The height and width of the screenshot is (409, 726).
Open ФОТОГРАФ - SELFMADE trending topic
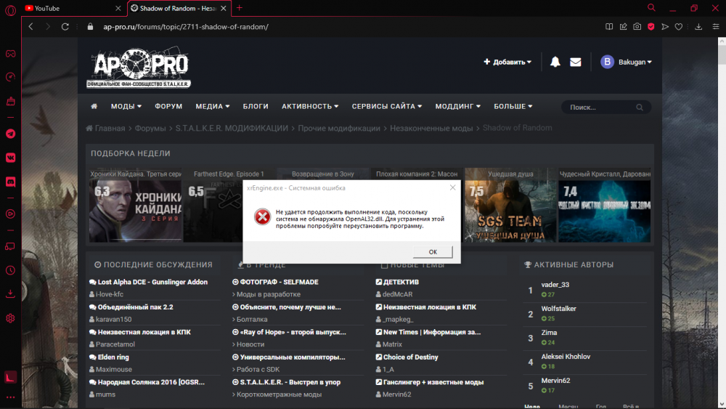pyautogui.click(x=279, y=282)
